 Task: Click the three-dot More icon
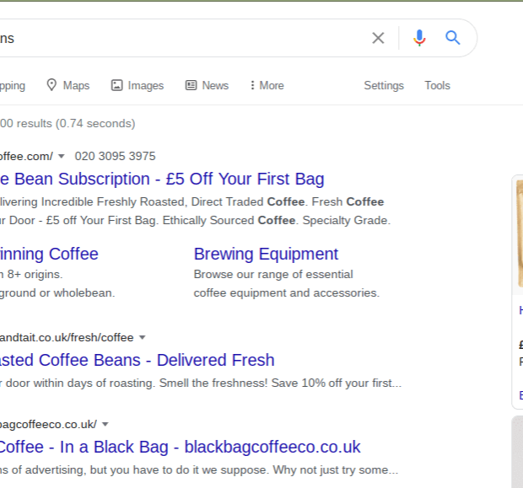[x=252, y=85]
